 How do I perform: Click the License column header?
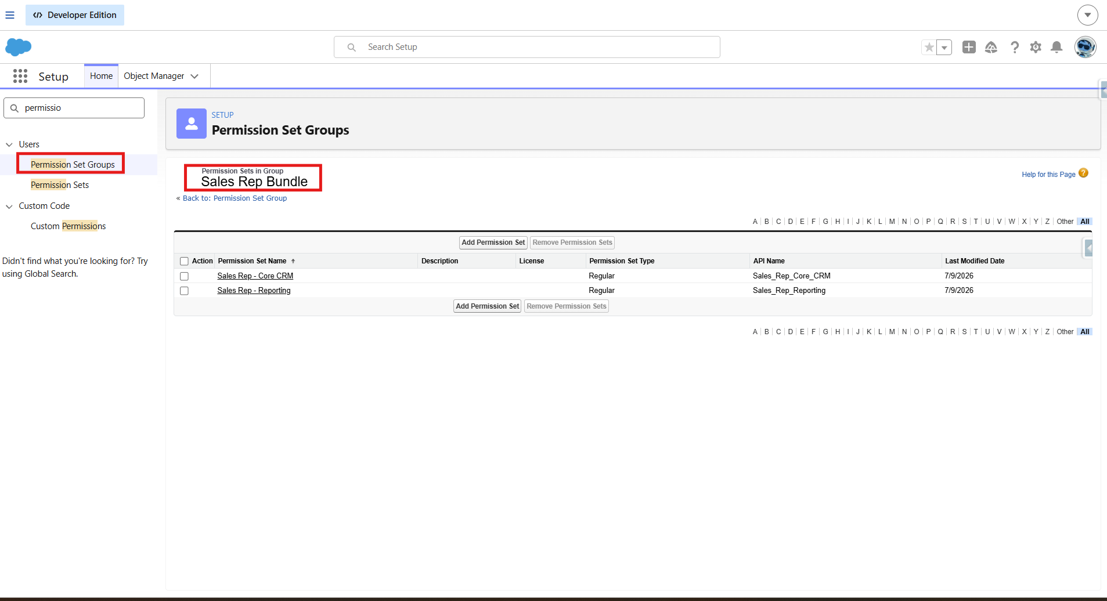[531, 261]
